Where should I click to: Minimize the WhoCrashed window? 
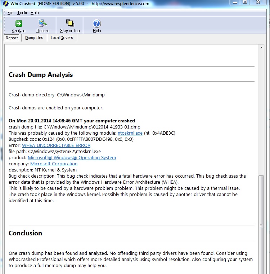(x=235, y=3)
